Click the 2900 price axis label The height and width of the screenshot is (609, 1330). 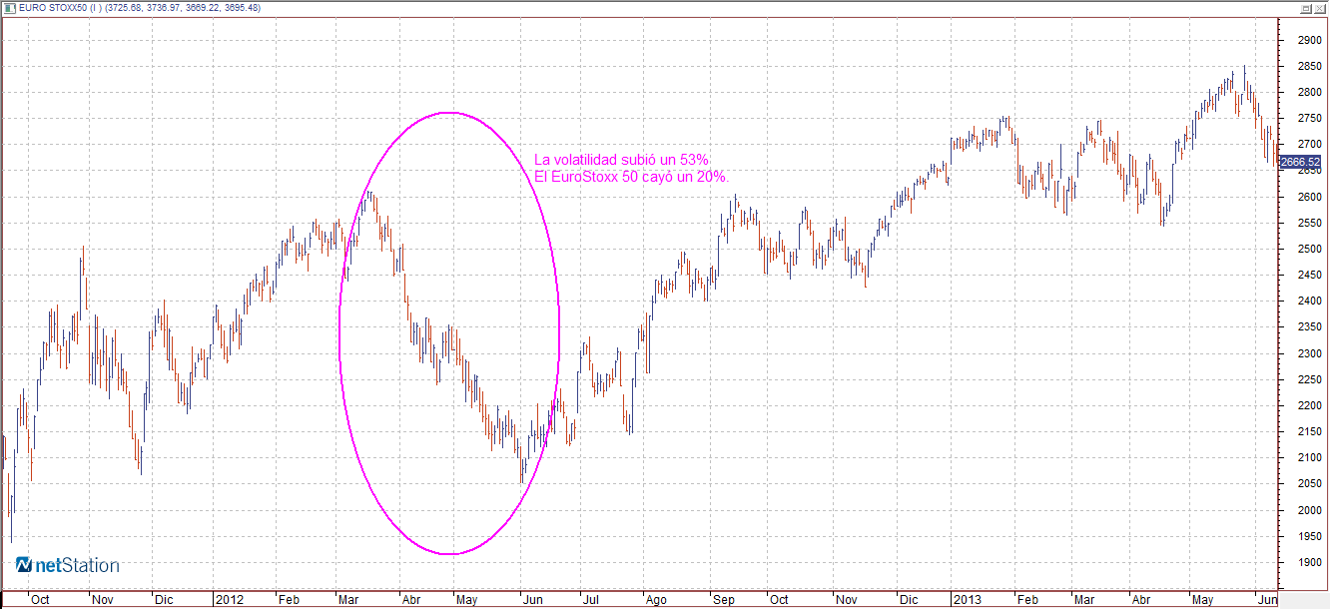(1308, 41)
